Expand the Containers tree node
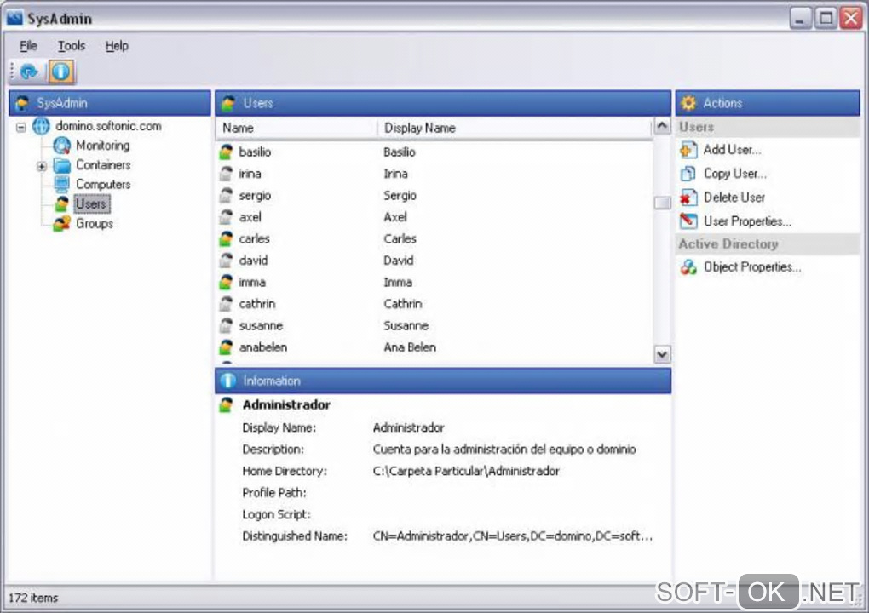 point(42,166)
